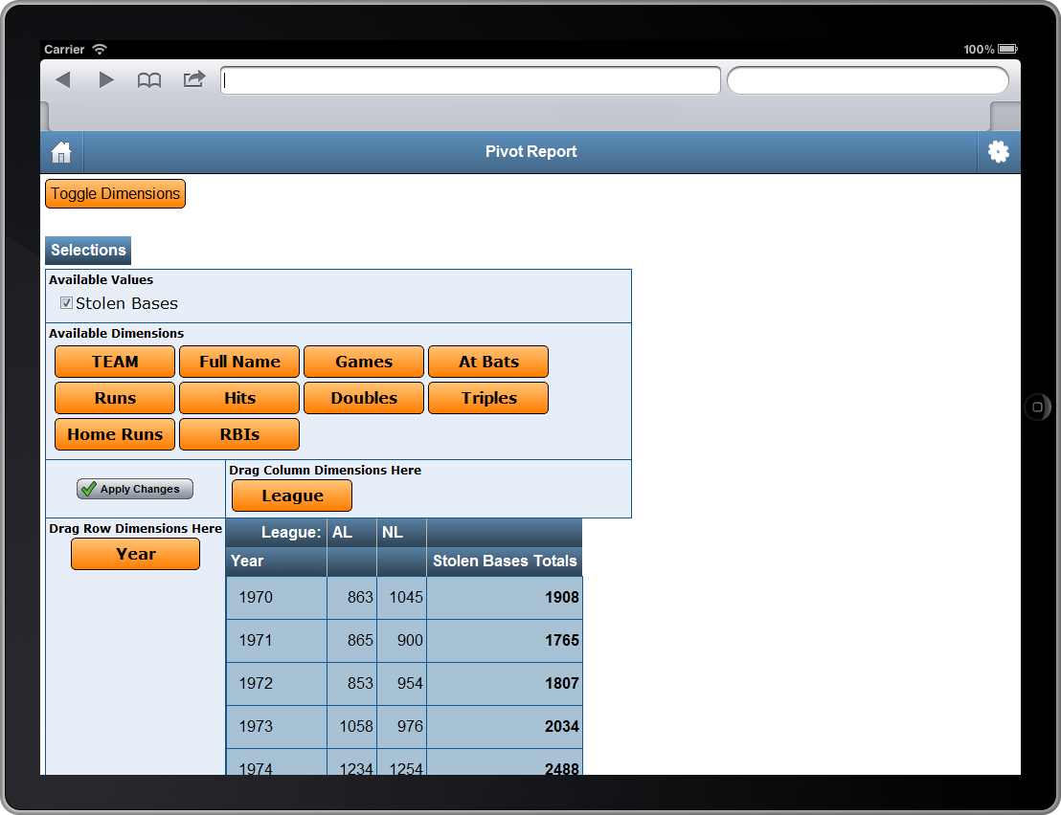The width and height of the screenshot is (1061, 815).
Task: Open the browser bookmarks book icon
Action: pyautogui.click(x=149, y=80)
